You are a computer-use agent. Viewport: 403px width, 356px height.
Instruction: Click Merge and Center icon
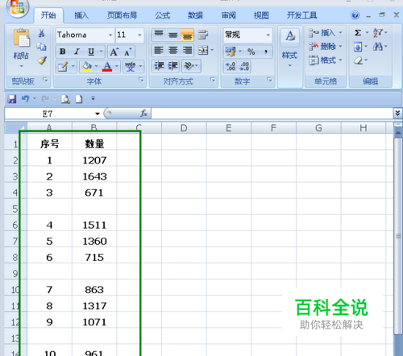(x=203, y=50)
